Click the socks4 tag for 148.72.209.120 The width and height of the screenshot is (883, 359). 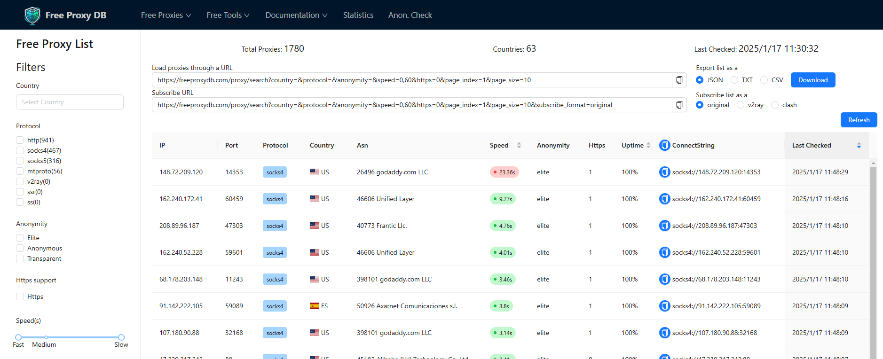275,172
